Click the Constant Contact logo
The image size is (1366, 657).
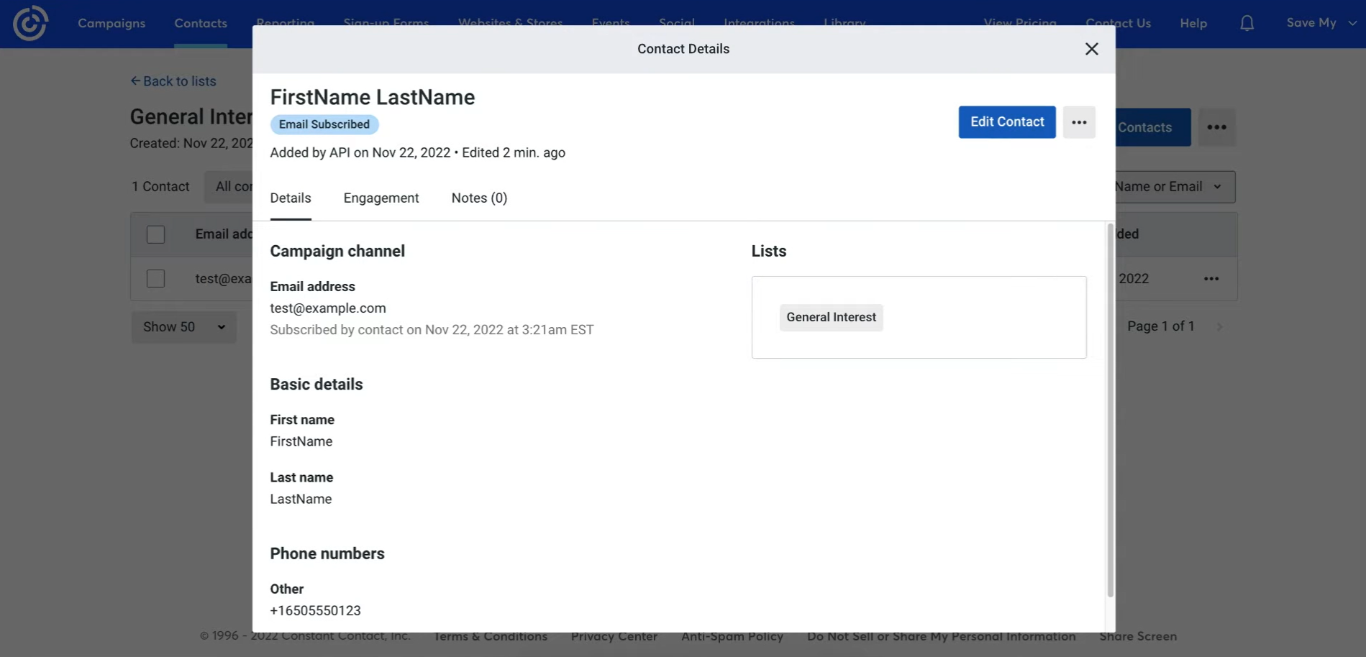pyautogui.click(x=30, y=23)
